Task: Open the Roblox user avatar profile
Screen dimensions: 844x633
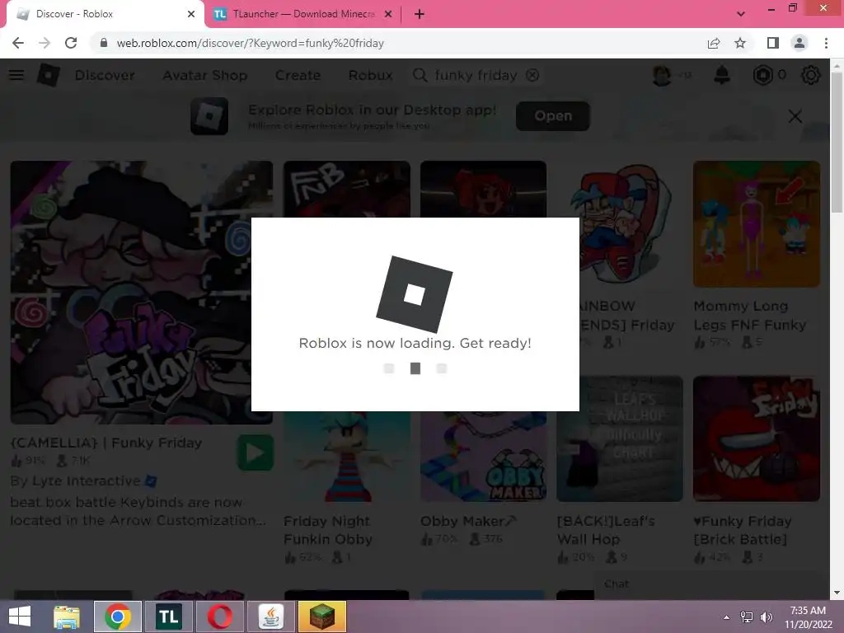Action: click(x=662, y=75)
